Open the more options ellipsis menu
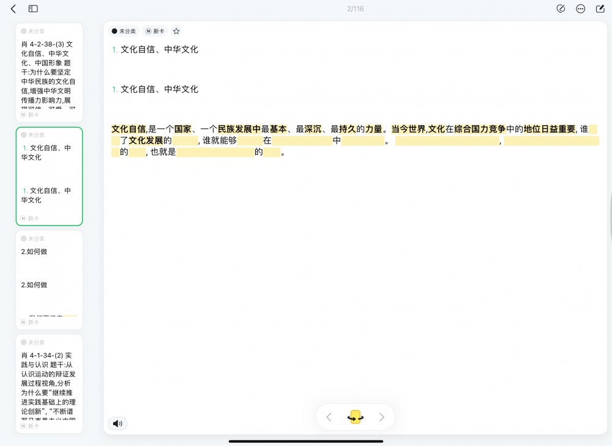Screen dimensions: 612x446 pyautogui.click(x=581, y=9)
